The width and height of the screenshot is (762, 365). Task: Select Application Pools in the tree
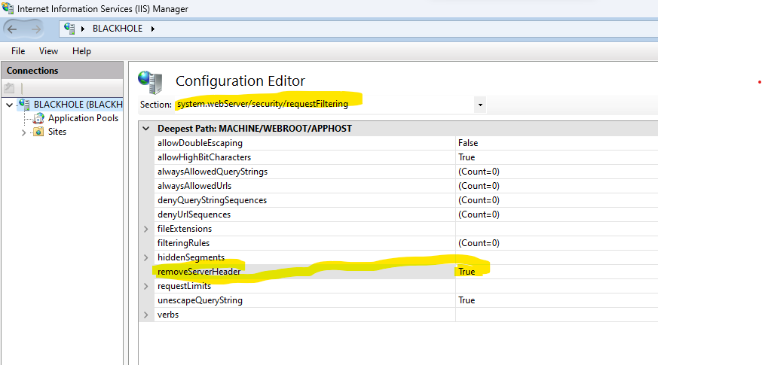coord(83,118)
